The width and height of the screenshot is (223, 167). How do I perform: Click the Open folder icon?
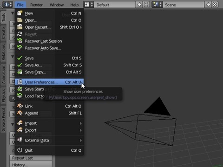[x=20, y=20]
